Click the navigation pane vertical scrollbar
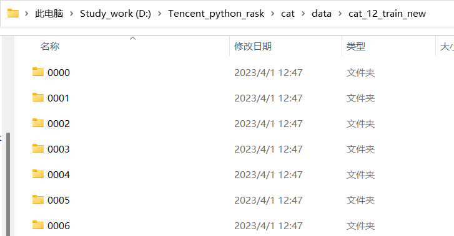This screenshot has height=236, width=454. [8, 184]
